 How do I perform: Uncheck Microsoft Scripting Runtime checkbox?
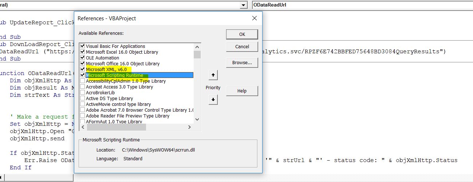coord(82,75)
